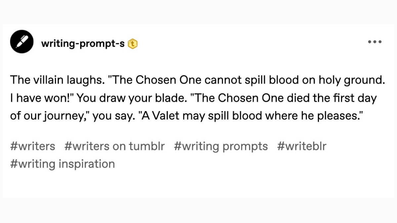Click the phrase "of our journey,"
Screen dimensions: 397x223
point(50,117)
